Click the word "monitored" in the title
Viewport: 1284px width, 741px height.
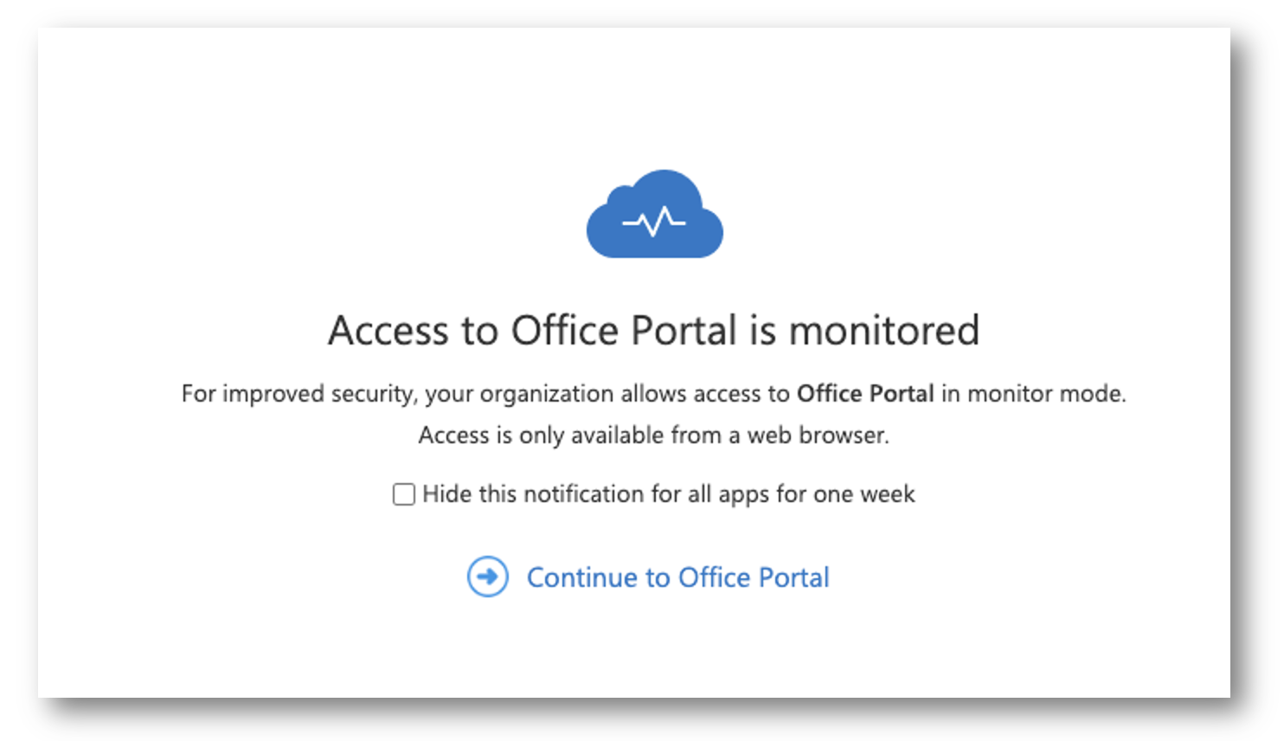pos(884,331)
